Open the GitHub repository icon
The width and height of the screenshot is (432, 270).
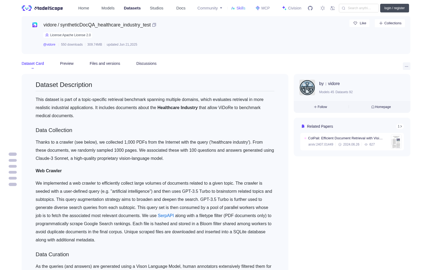point(310,8)
